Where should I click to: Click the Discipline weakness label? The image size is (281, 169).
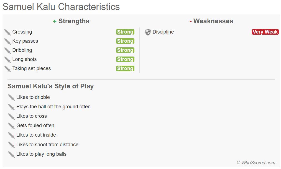coord(163,32)
